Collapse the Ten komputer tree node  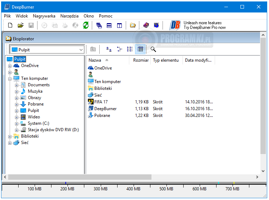tap(10, 79)
